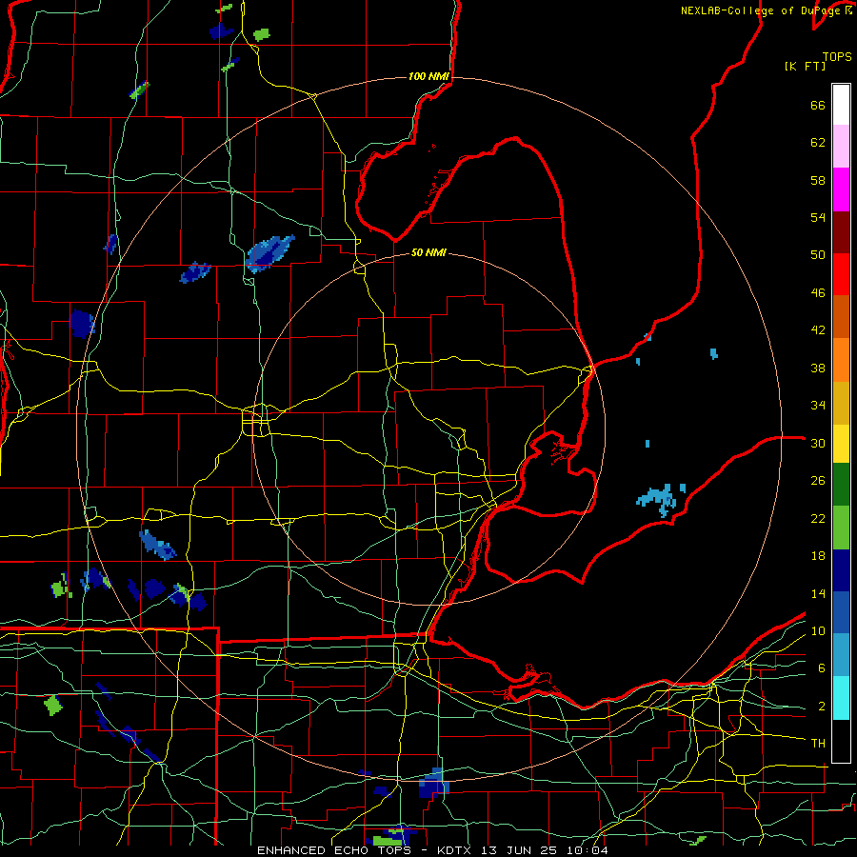857x857 pixels.
Task: Click the legend value "14"
Action: click(818, 593)
